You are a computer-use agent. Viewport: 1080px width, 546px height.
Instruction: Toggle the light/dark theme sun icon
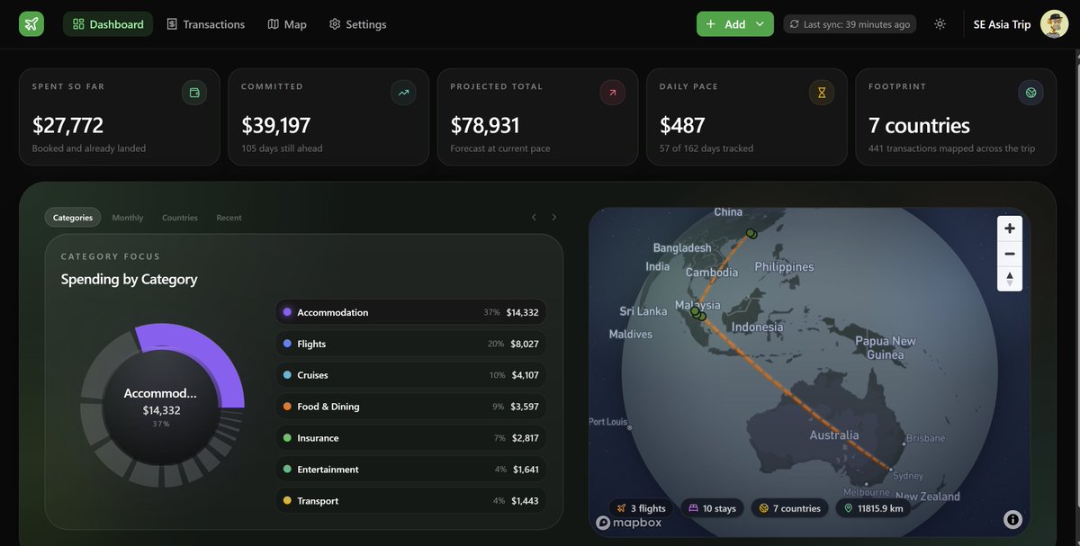point(940,24)
